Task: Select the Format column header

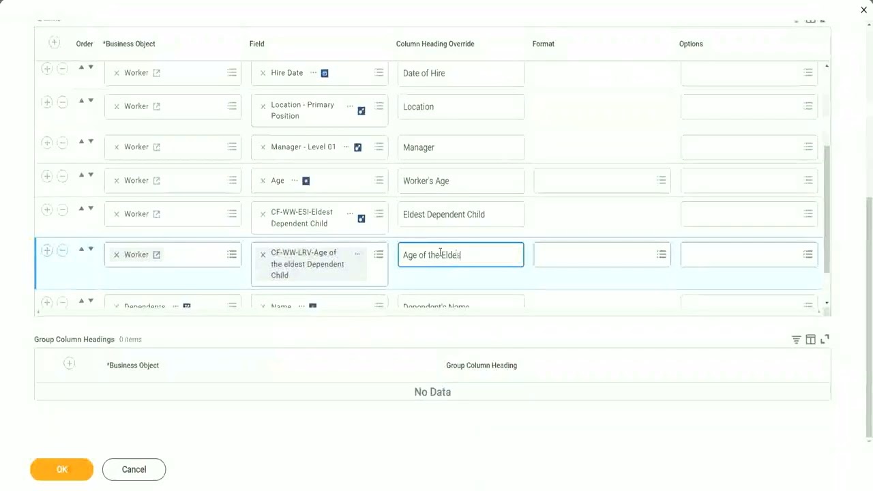Action: [544, 44]
